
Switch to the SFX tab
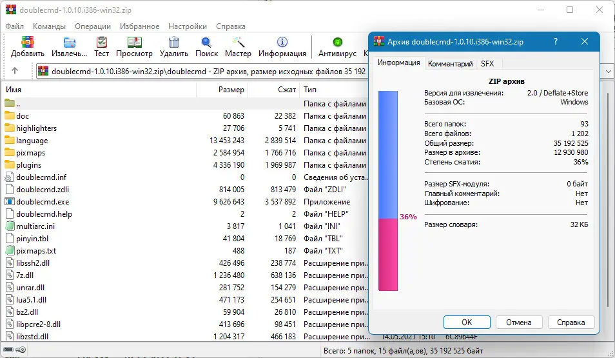(487, 64)
